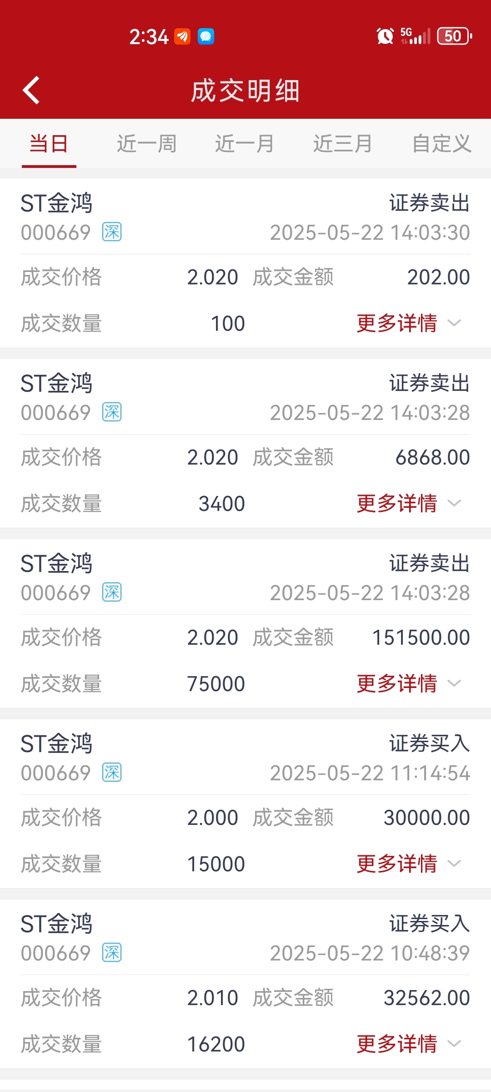Viewport: 491px width, 1092px height.
Task: Expand 更多详情 for the 32562.00 purchase
Action: (409, 1044)
